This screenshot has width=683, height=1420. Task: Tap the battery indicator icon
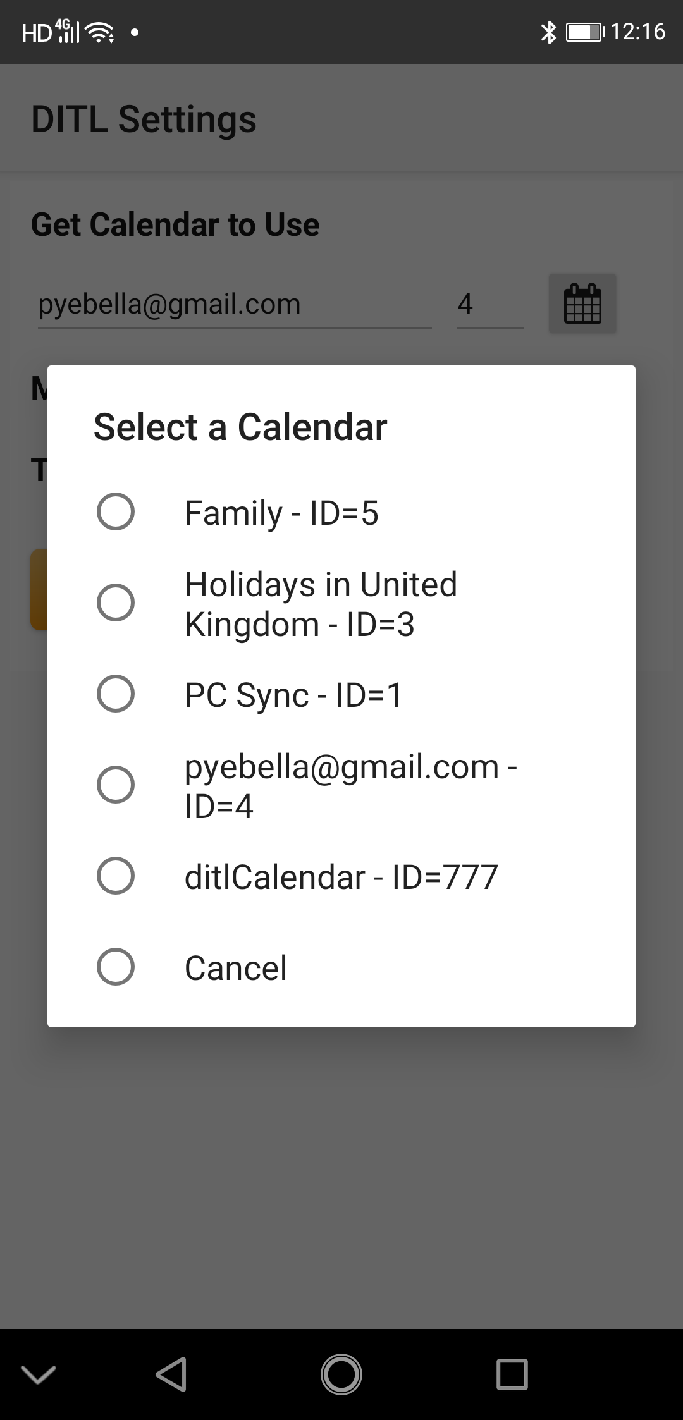point(584,32)
